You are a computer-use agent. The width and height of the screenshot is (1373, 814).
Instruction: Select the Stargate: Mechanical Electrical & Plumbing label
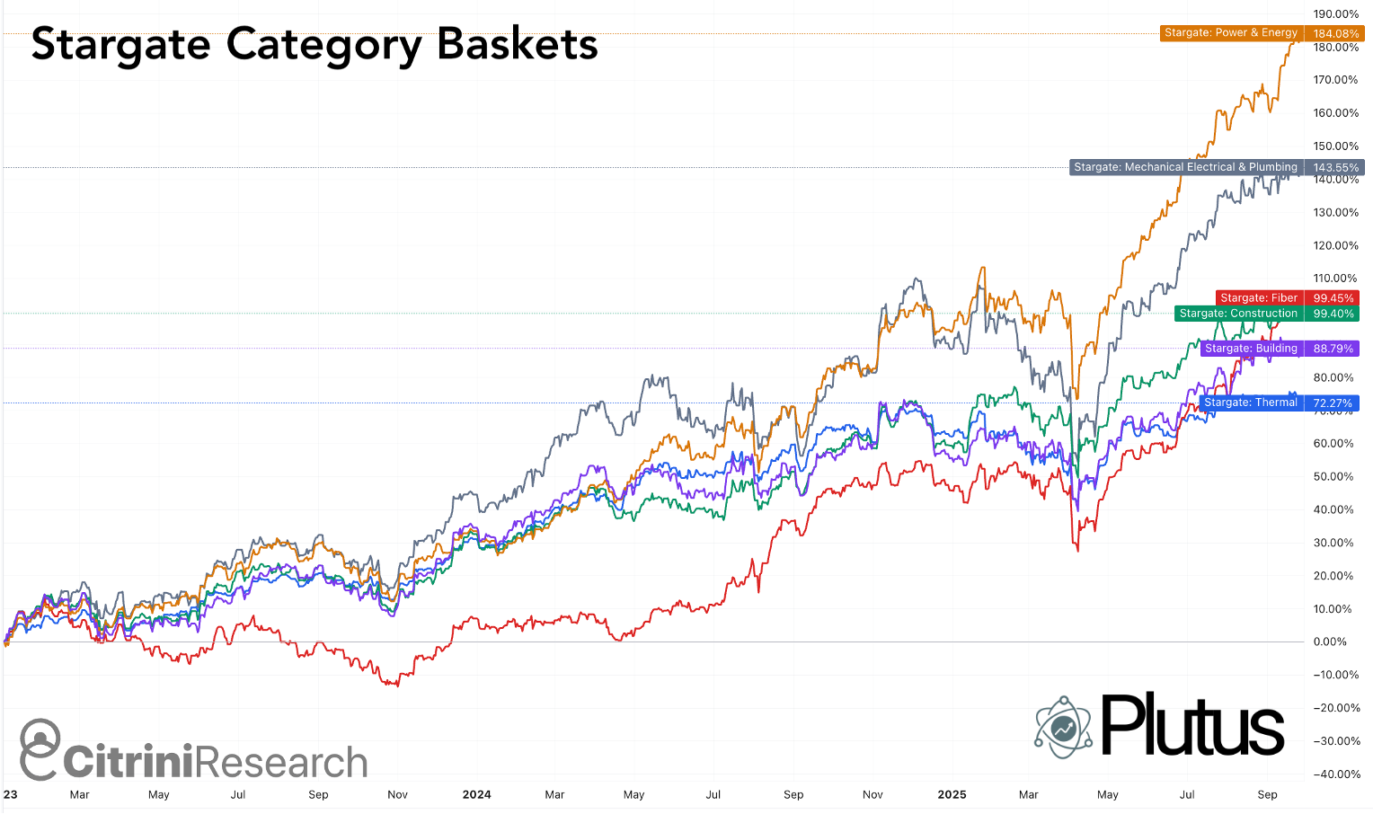click(x=1186, y=167)
